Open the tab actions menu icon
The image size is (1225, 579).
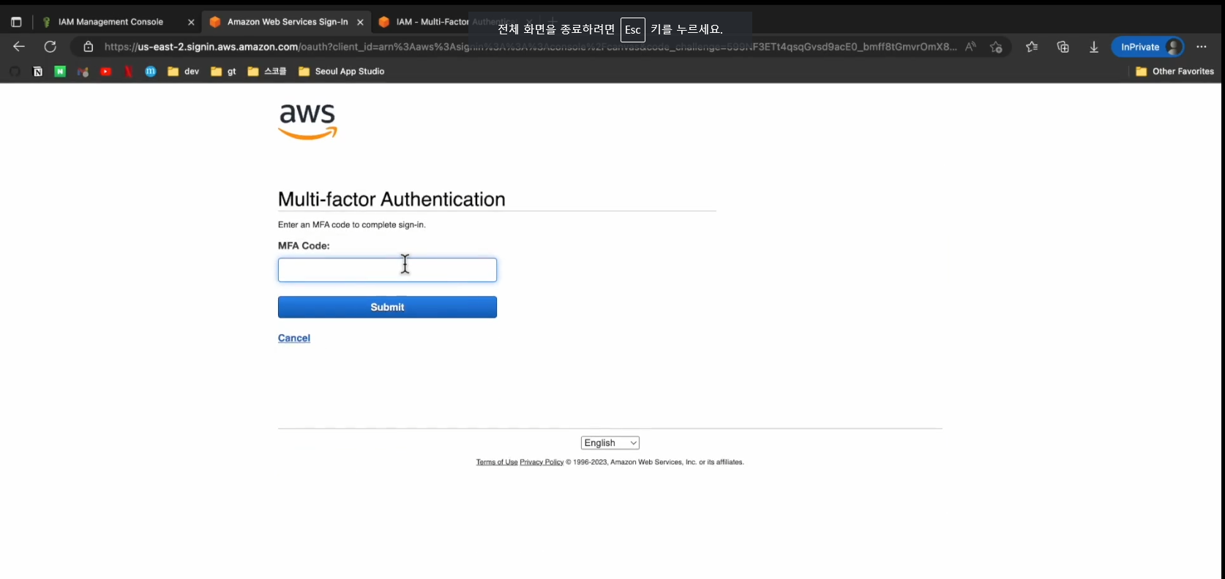(16, 22)
